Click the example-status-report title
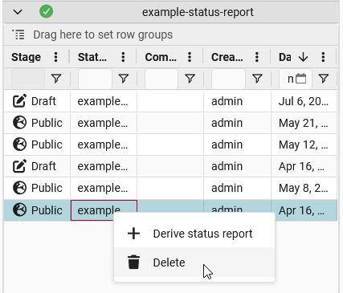The height and width of the screenshot is (293, 343). click(x=198, y=12)
